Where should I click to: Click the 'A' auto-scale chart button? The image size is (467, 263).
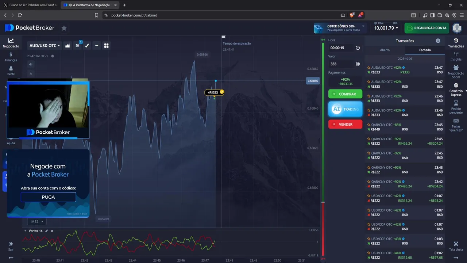point(31,74)
